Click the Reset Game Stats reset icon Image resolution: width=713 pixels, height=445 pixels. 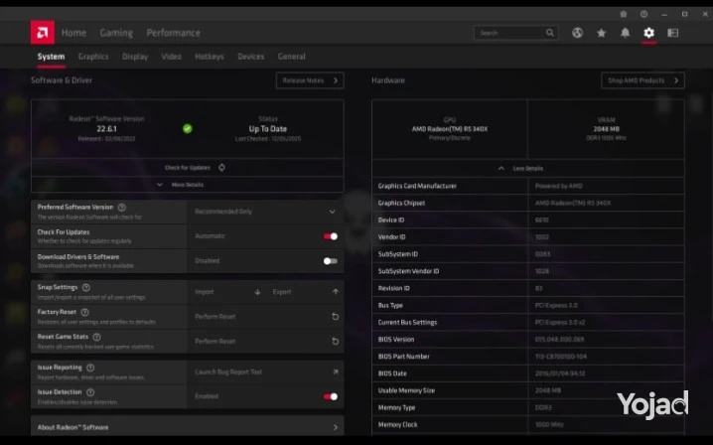[335, 342]
